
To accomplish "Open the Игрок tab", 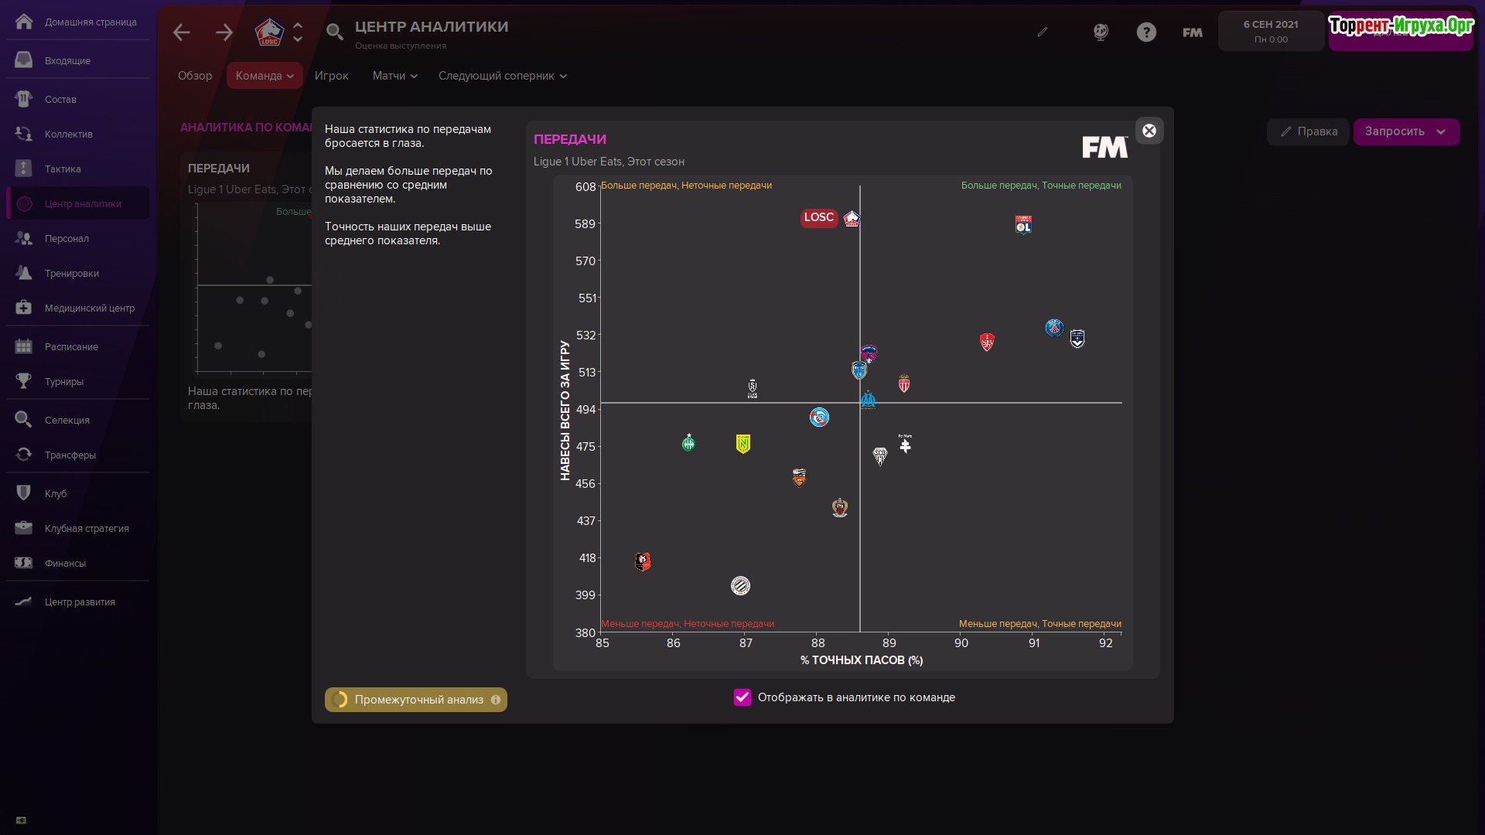I will click(331, 76).
